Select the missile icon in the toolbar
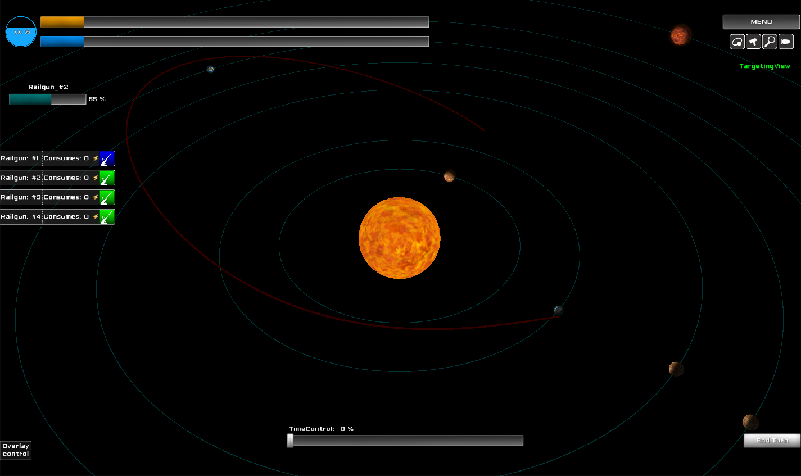This screenshot has width=801, height=476. point(786,42)
